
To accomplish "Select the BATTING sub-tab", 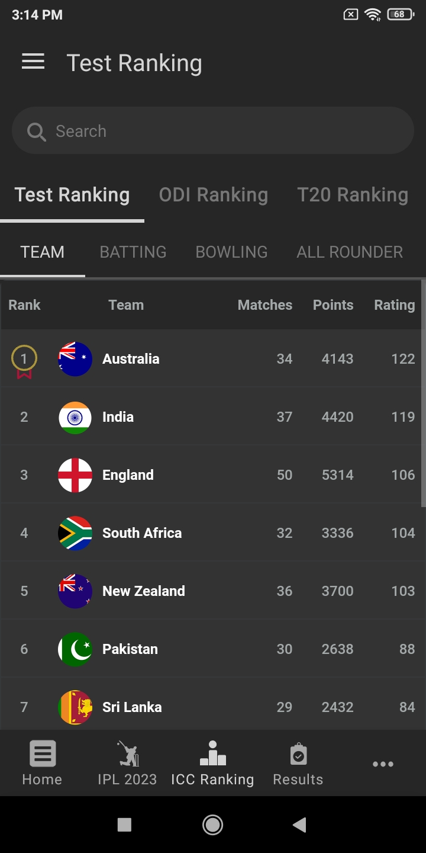I will pos(133,252).
